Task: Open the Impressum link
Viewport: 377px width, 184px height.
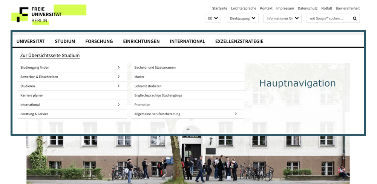Action: click(x=285, y=8)
